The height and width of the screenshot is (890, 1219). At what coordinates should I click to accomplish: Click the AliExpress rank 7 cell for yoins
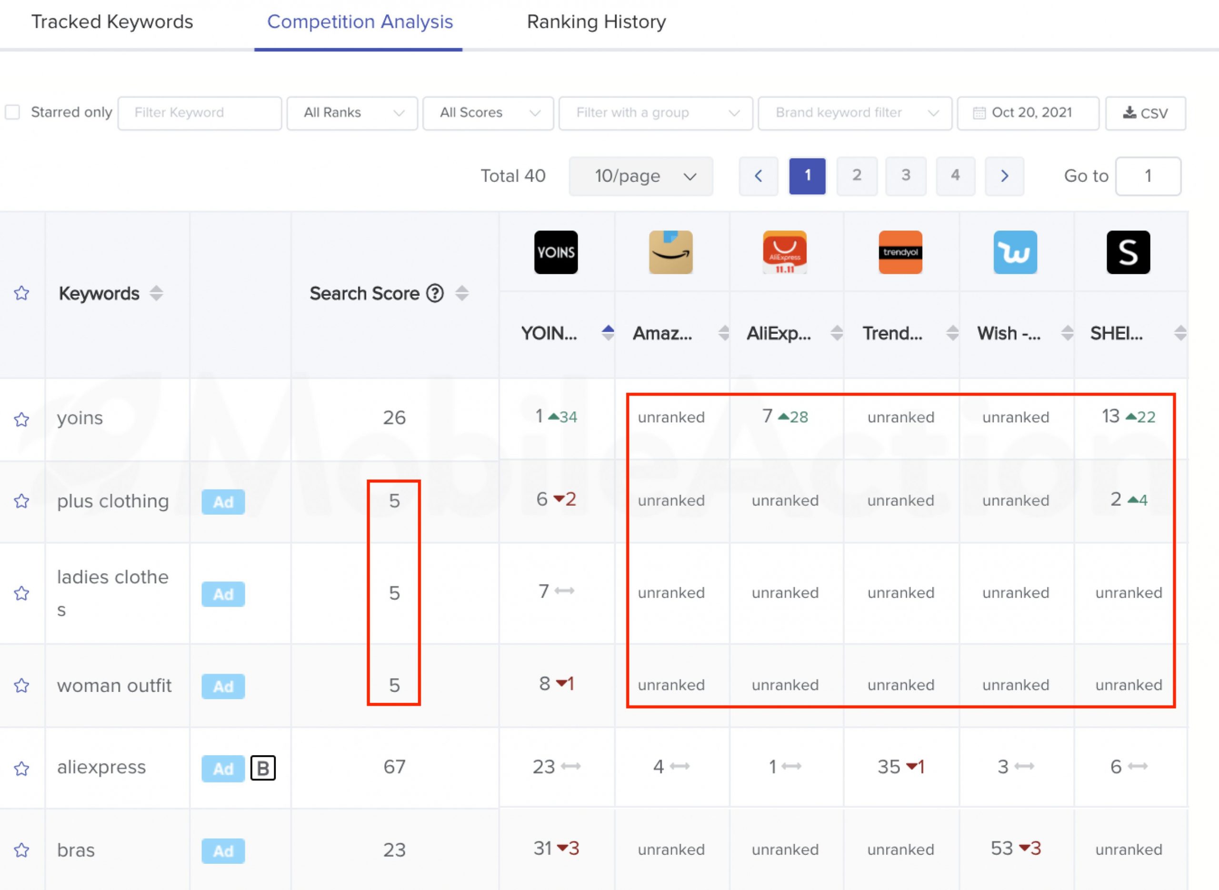pos(785,417)
